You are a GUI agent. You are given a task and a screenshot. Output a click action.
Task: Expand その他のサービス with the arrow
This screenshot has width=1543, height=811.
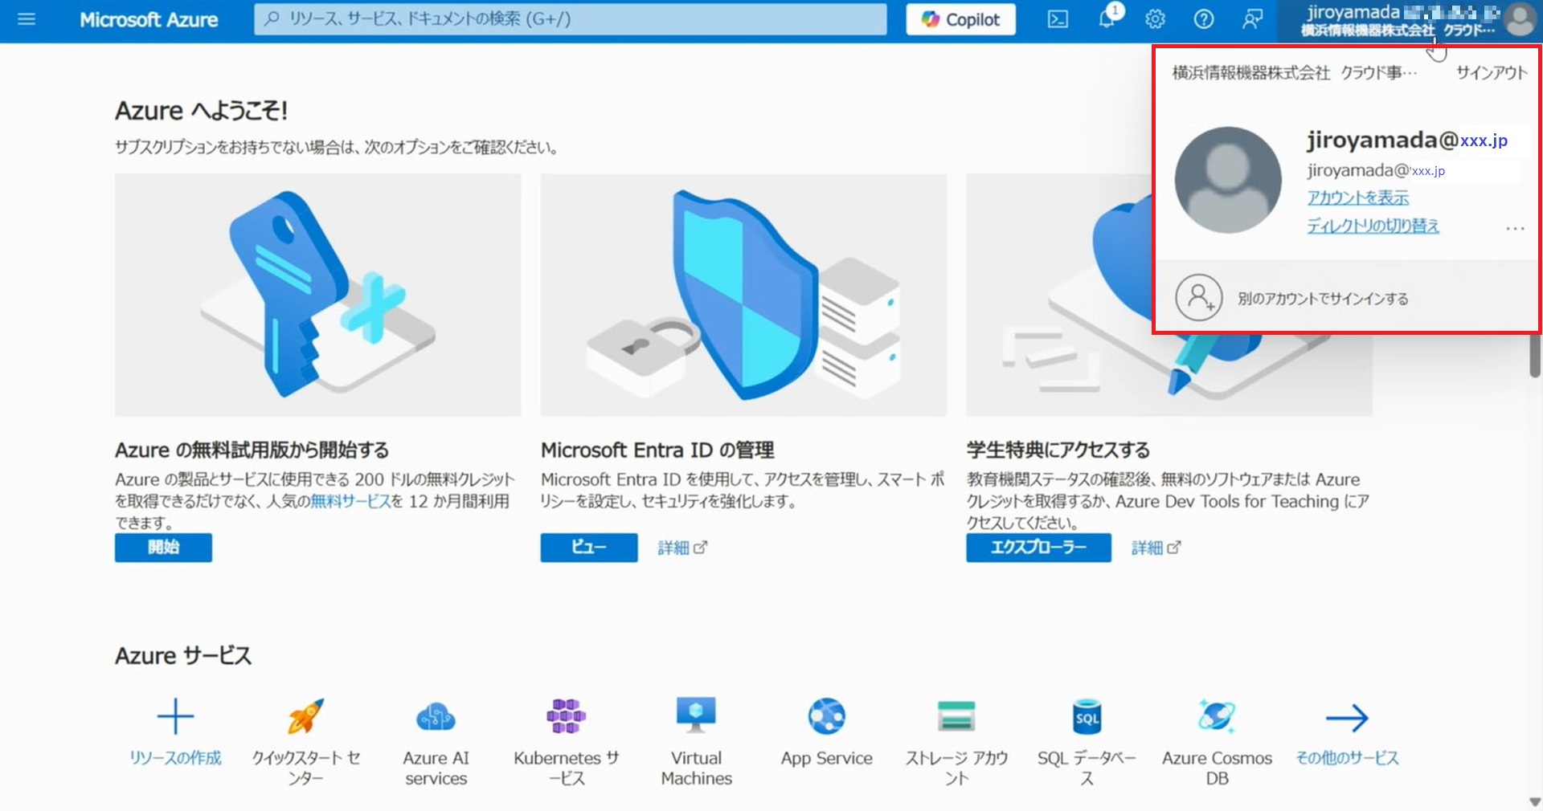tap(1346, 716)
